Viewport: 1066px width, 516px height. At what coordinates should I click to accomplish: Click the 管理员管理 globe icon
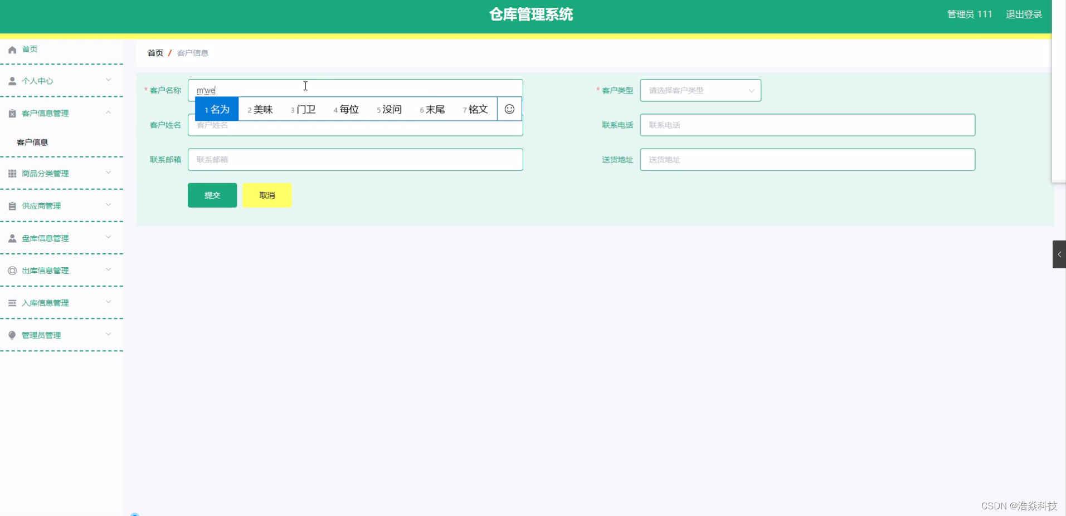point(12,335)
